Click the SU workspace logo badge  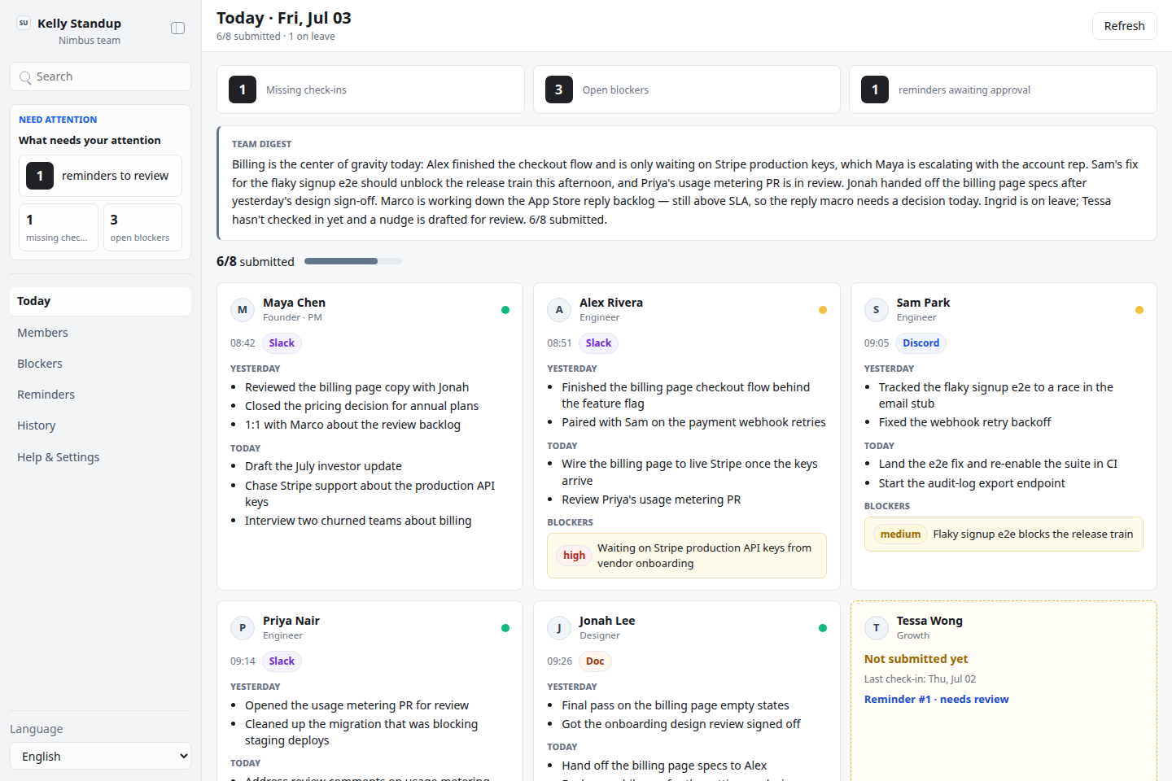coord(24,23)
